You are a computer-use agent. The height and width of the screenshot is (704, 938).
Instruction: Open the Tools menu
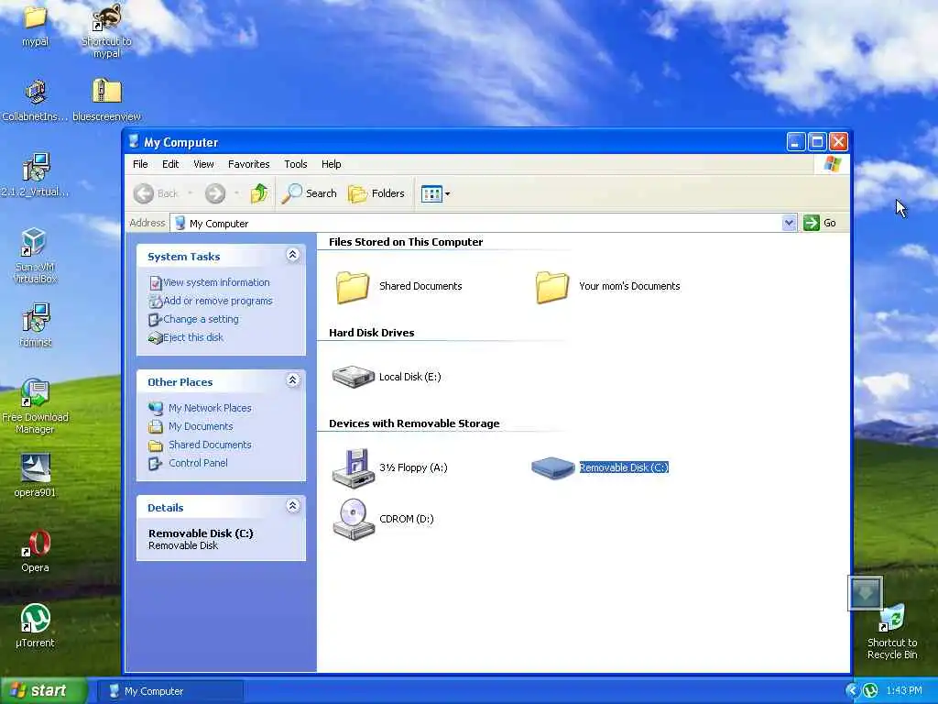tap(296, 164)
